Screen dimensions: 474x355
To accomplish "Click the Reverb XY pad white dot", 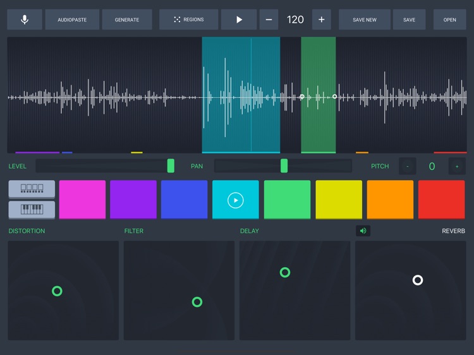I will (x=418, y=280).
